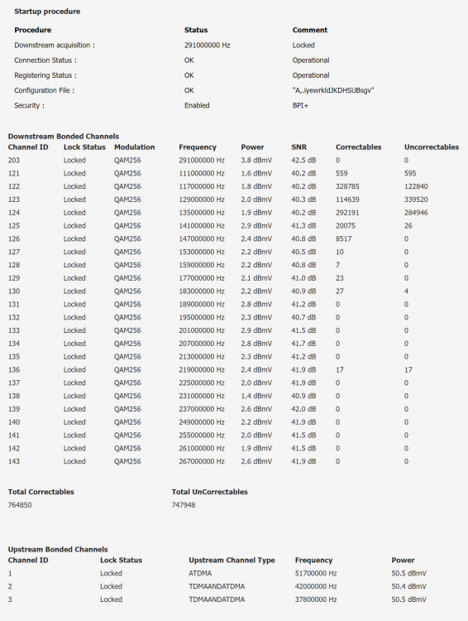Click the Channel ID column header downstream
Image resolution: width=468 pixels, height=621 pixels.
28,147
